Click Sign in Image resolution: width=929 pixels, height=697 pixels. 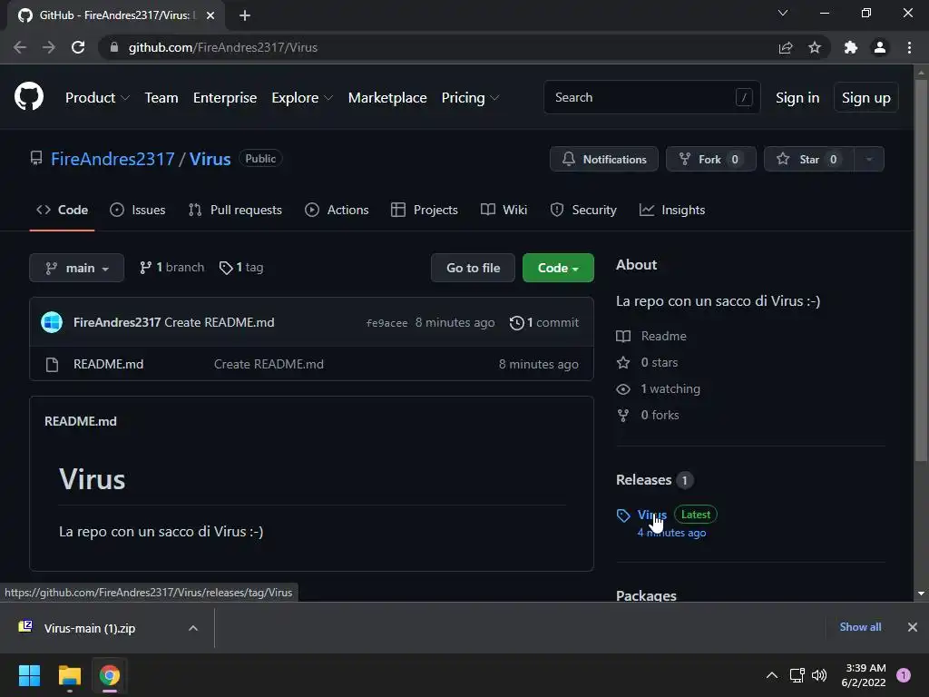coord(797,98)
